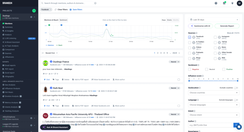Image resolution: width=244 pixels, height=132 pixels.
Task: Open Choose languages dropdown
Action: [x=214, y=105]
